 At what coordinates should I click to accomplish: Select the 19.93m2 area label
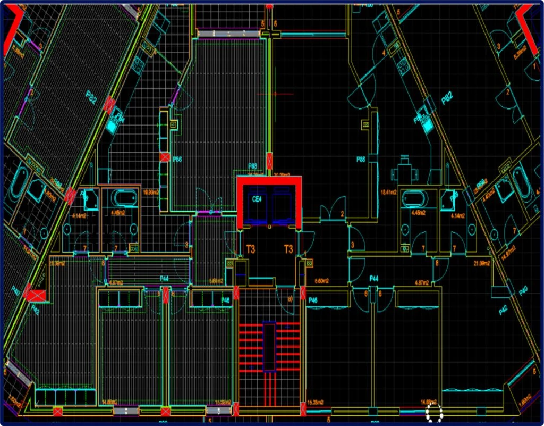point(152,191)
